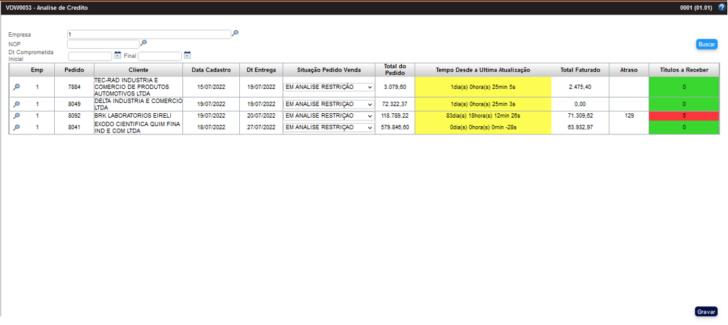Open the initial date calendar picker
Image resolution: width=728 pixels, height=325 pixels.
pyautogui.click(x=117, y=55)
